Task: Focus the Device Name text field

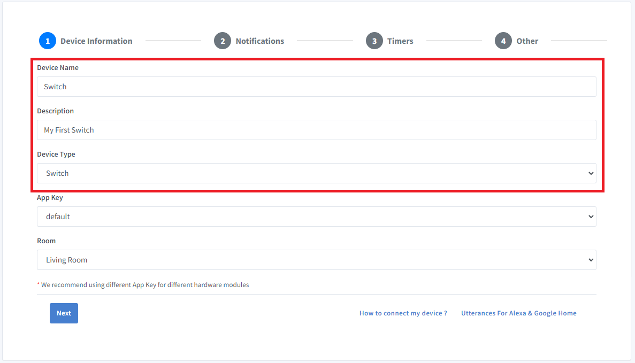Action: pos(316,87)
